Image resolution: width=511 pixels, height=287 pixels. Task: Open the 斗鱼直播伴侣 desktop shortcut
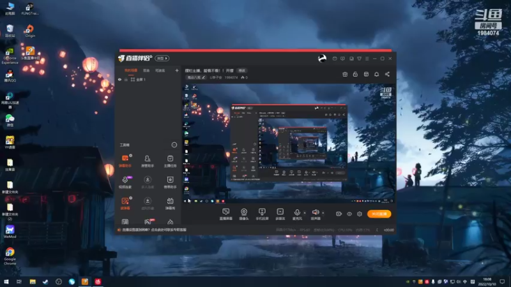(30, 53)
